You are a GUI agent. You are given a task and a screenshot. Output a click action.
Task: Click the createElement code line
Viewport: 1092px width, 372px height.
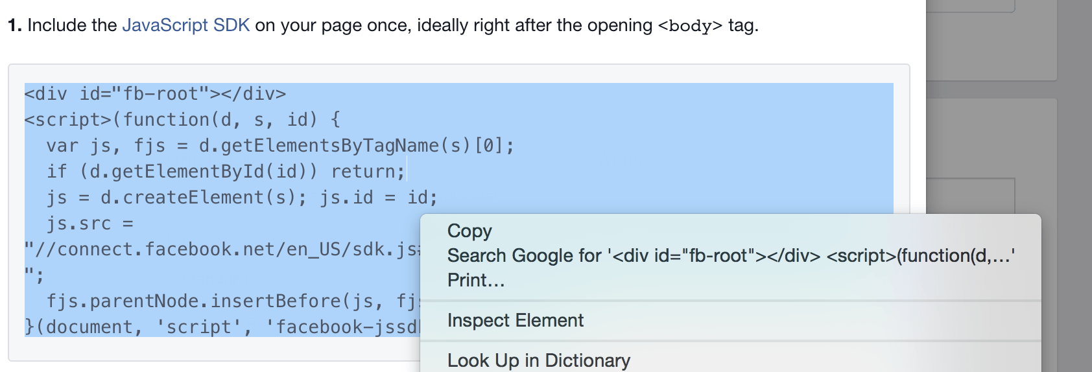pyautogui.click(x=242, y=198)
